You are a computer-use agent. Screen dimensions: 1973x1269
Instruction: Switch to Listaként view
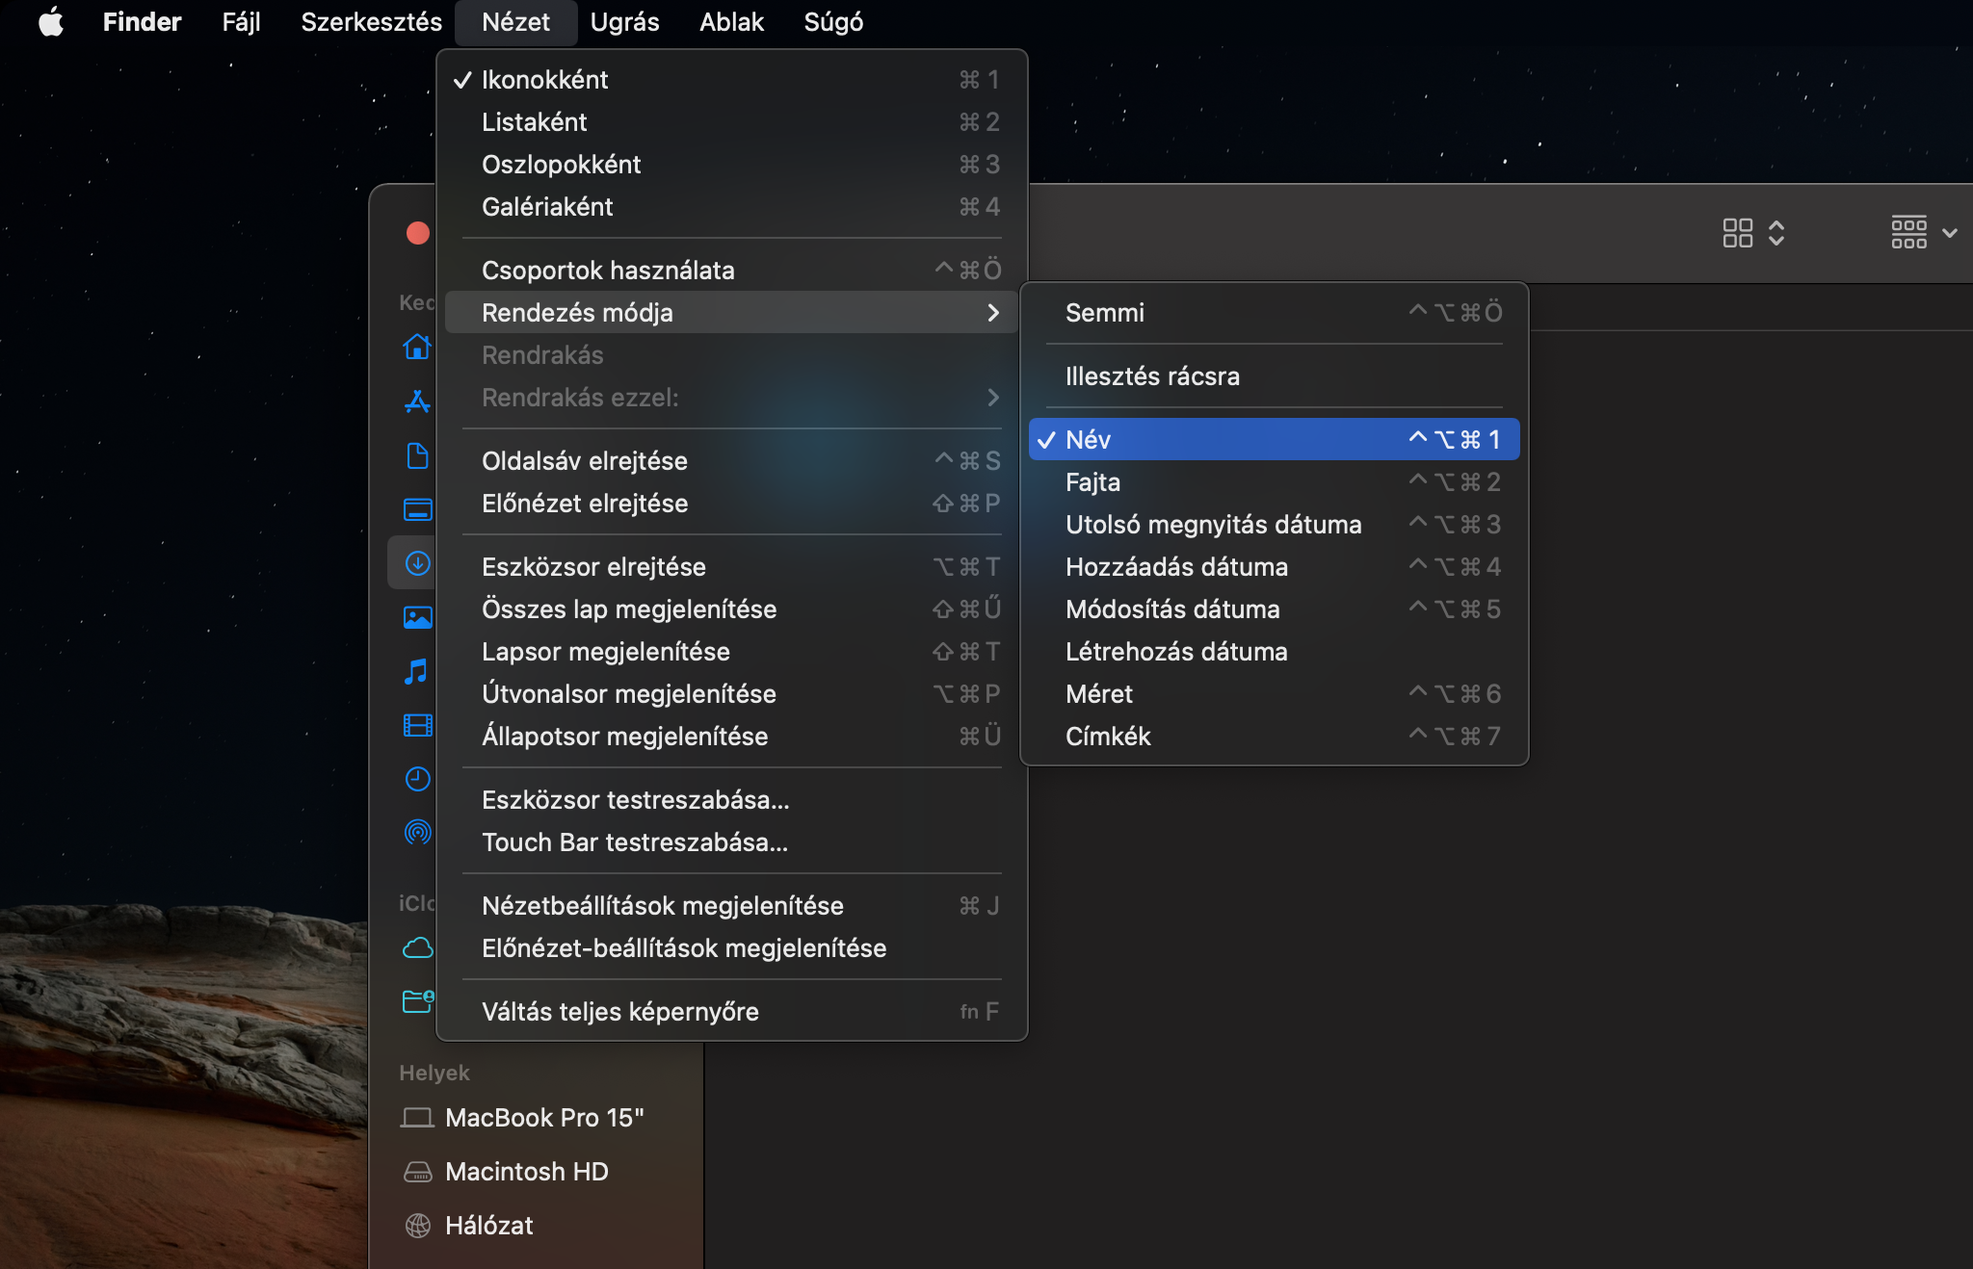point(732,122)
